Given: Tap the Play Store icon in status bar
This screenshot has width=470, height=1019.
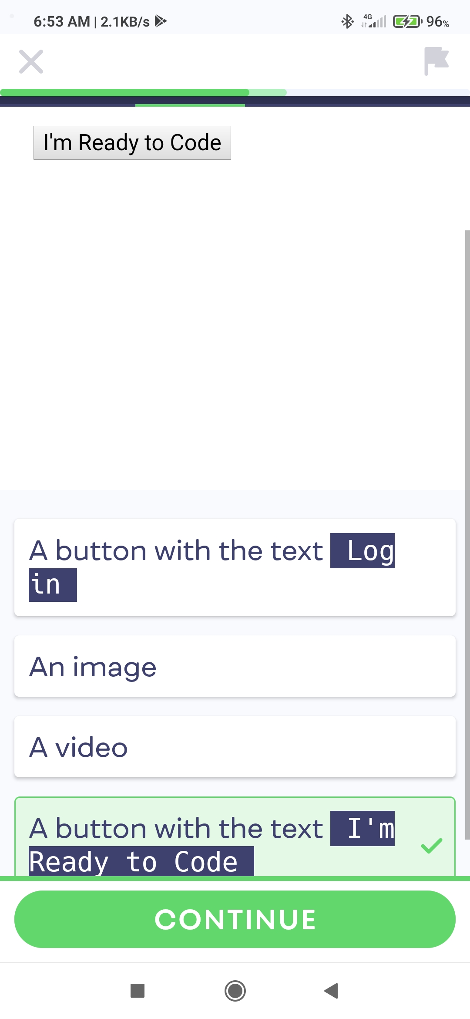Looking at the screenshot, I should (161, 21).
